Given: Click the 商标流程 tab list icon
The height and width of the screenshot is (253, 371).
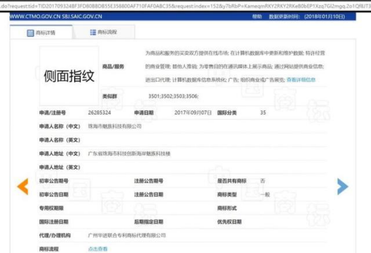Looking at the screenshot, I should click(93, 32).
